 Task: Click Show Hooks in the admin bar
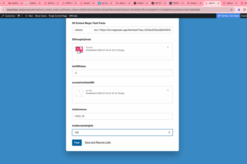(41, 16)
